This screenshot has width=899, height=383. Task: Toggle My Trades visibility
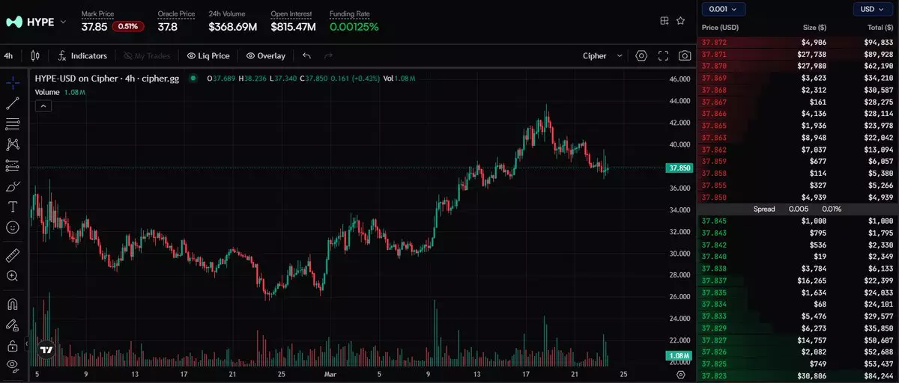pyautogui.click(x=147, y=55)
